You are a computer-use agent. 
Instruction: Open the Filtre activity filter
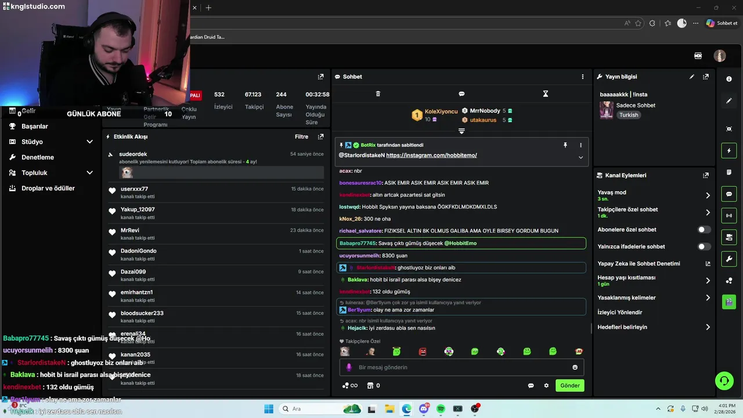pyautogui.click(x=301, y=136)
